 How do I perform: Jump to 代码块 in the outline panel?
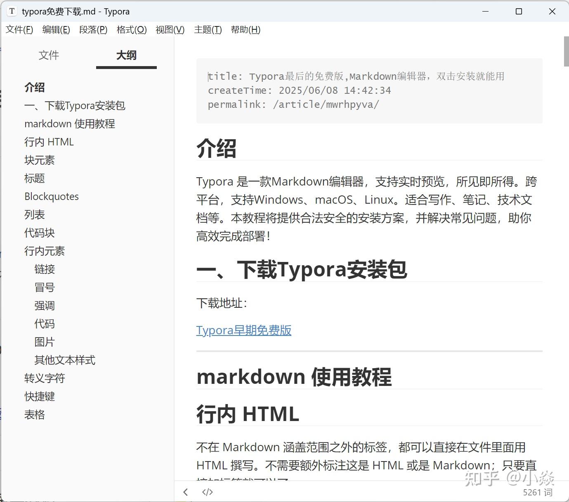click(x=39, y=233)
